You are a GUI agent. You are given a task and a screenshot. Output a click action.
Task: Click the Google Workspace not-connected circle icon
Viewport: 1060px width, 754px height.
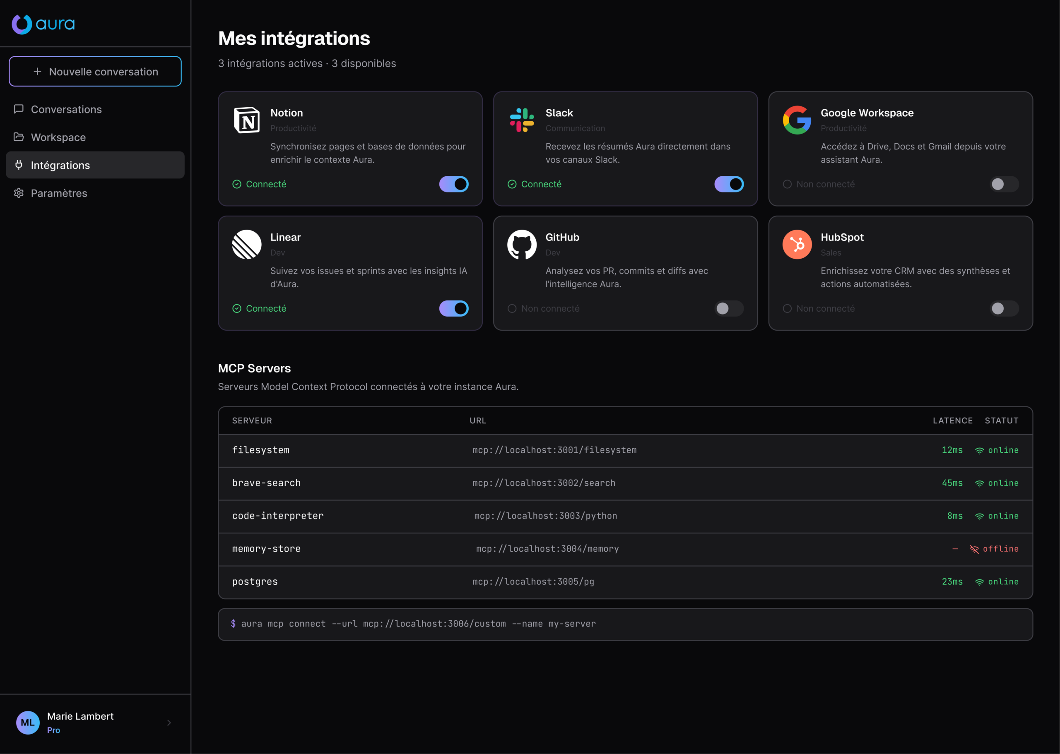point(787,184)
